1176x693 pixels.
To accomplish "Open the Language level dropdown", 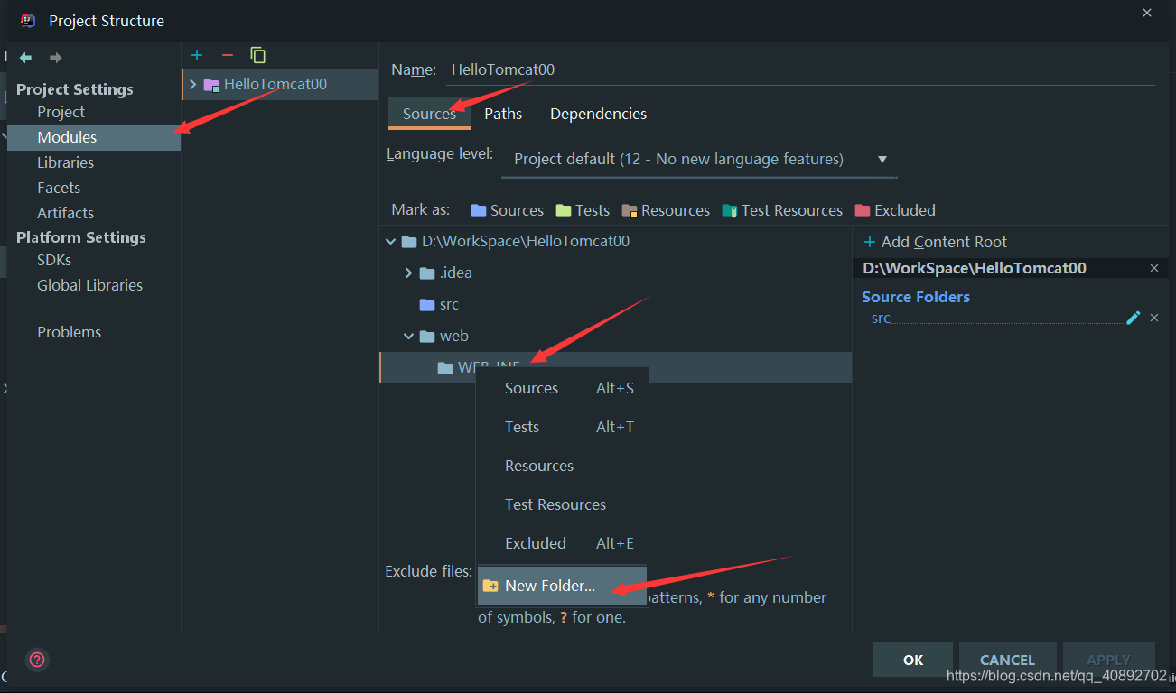I will pos(699,160).
